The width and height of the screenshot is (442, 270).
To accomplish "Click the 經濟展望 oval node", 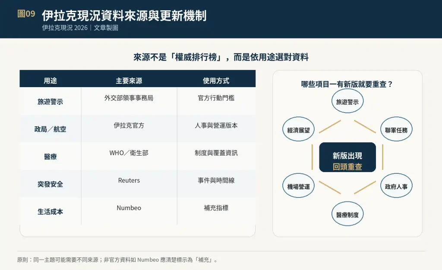I will (x=298, y=129).
